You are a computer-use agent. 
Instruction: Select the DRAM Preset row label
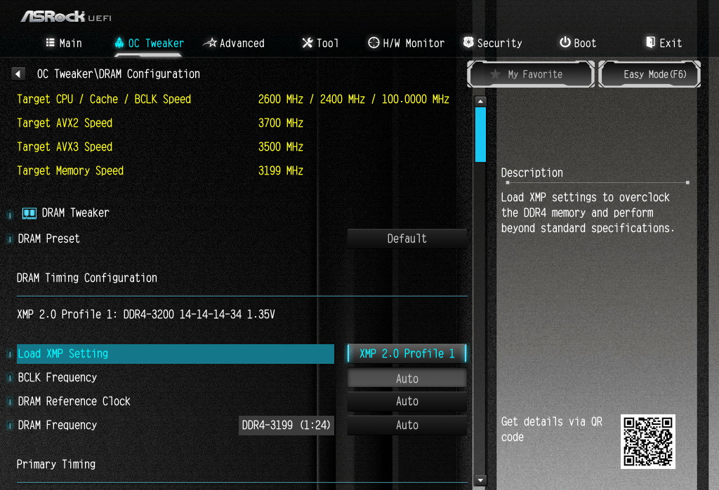tap(48, 238)
